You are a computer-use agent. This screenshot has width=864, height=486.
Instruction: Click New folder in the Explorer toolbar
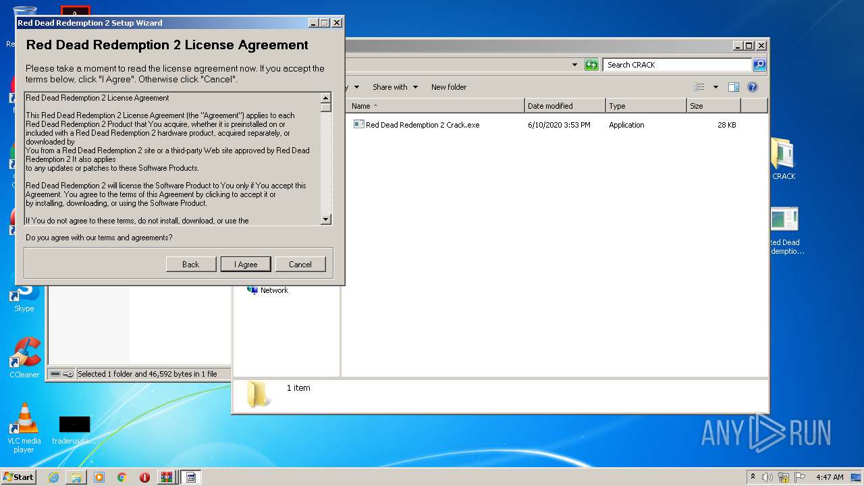coord(449,87)
